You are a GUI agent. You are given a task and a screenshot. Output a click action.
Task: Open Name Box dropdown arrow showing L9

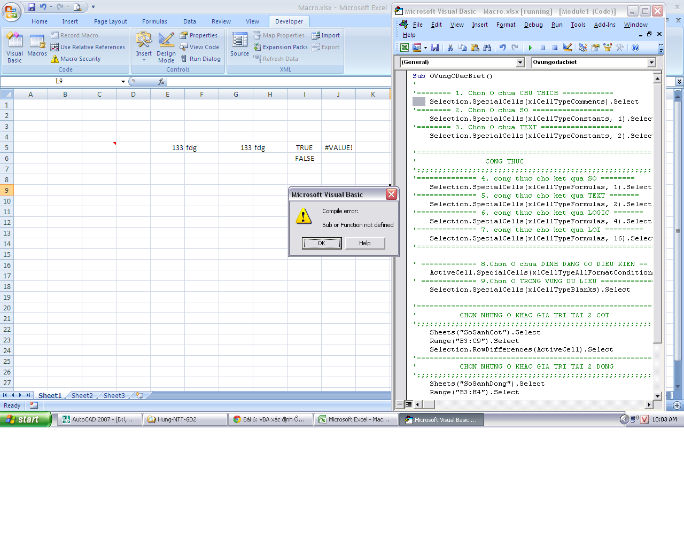(123, 81)
